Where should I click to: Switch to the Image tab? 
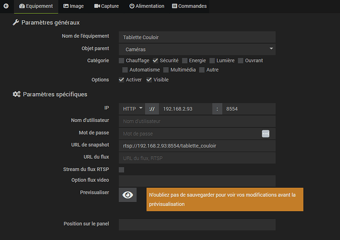73,6
